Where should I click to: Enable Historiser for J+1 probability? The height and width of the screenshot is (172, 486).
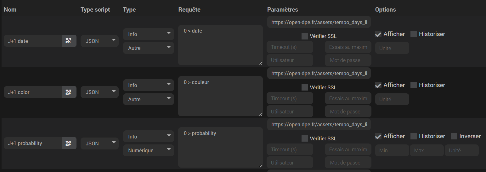(414, 136)
